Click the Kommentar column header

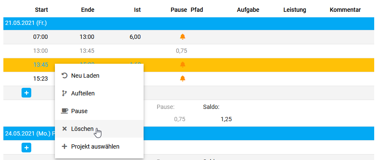345,10
